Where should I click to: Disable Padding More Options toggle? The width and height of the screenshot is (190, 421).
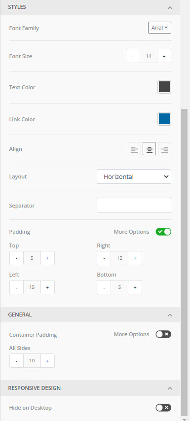click(163, 232)
